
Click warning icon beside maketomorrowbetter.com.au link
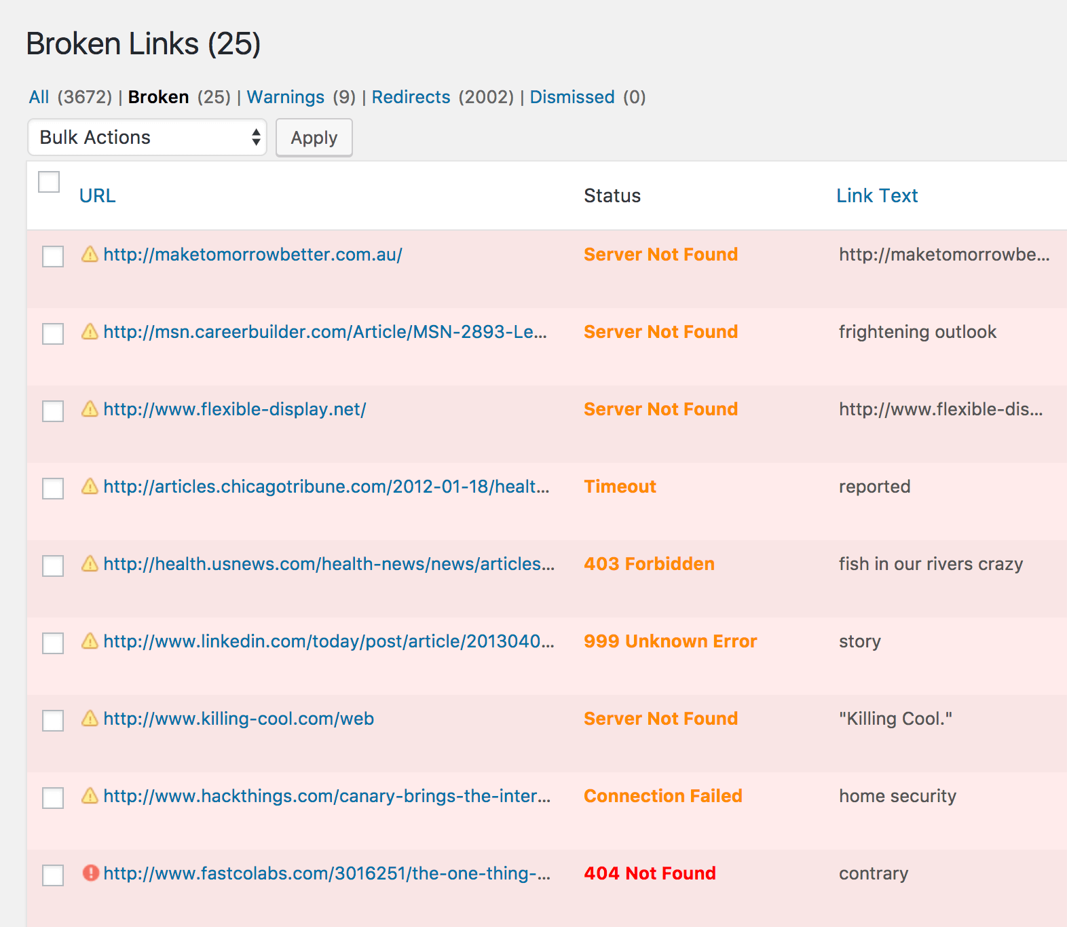(90, 254)
